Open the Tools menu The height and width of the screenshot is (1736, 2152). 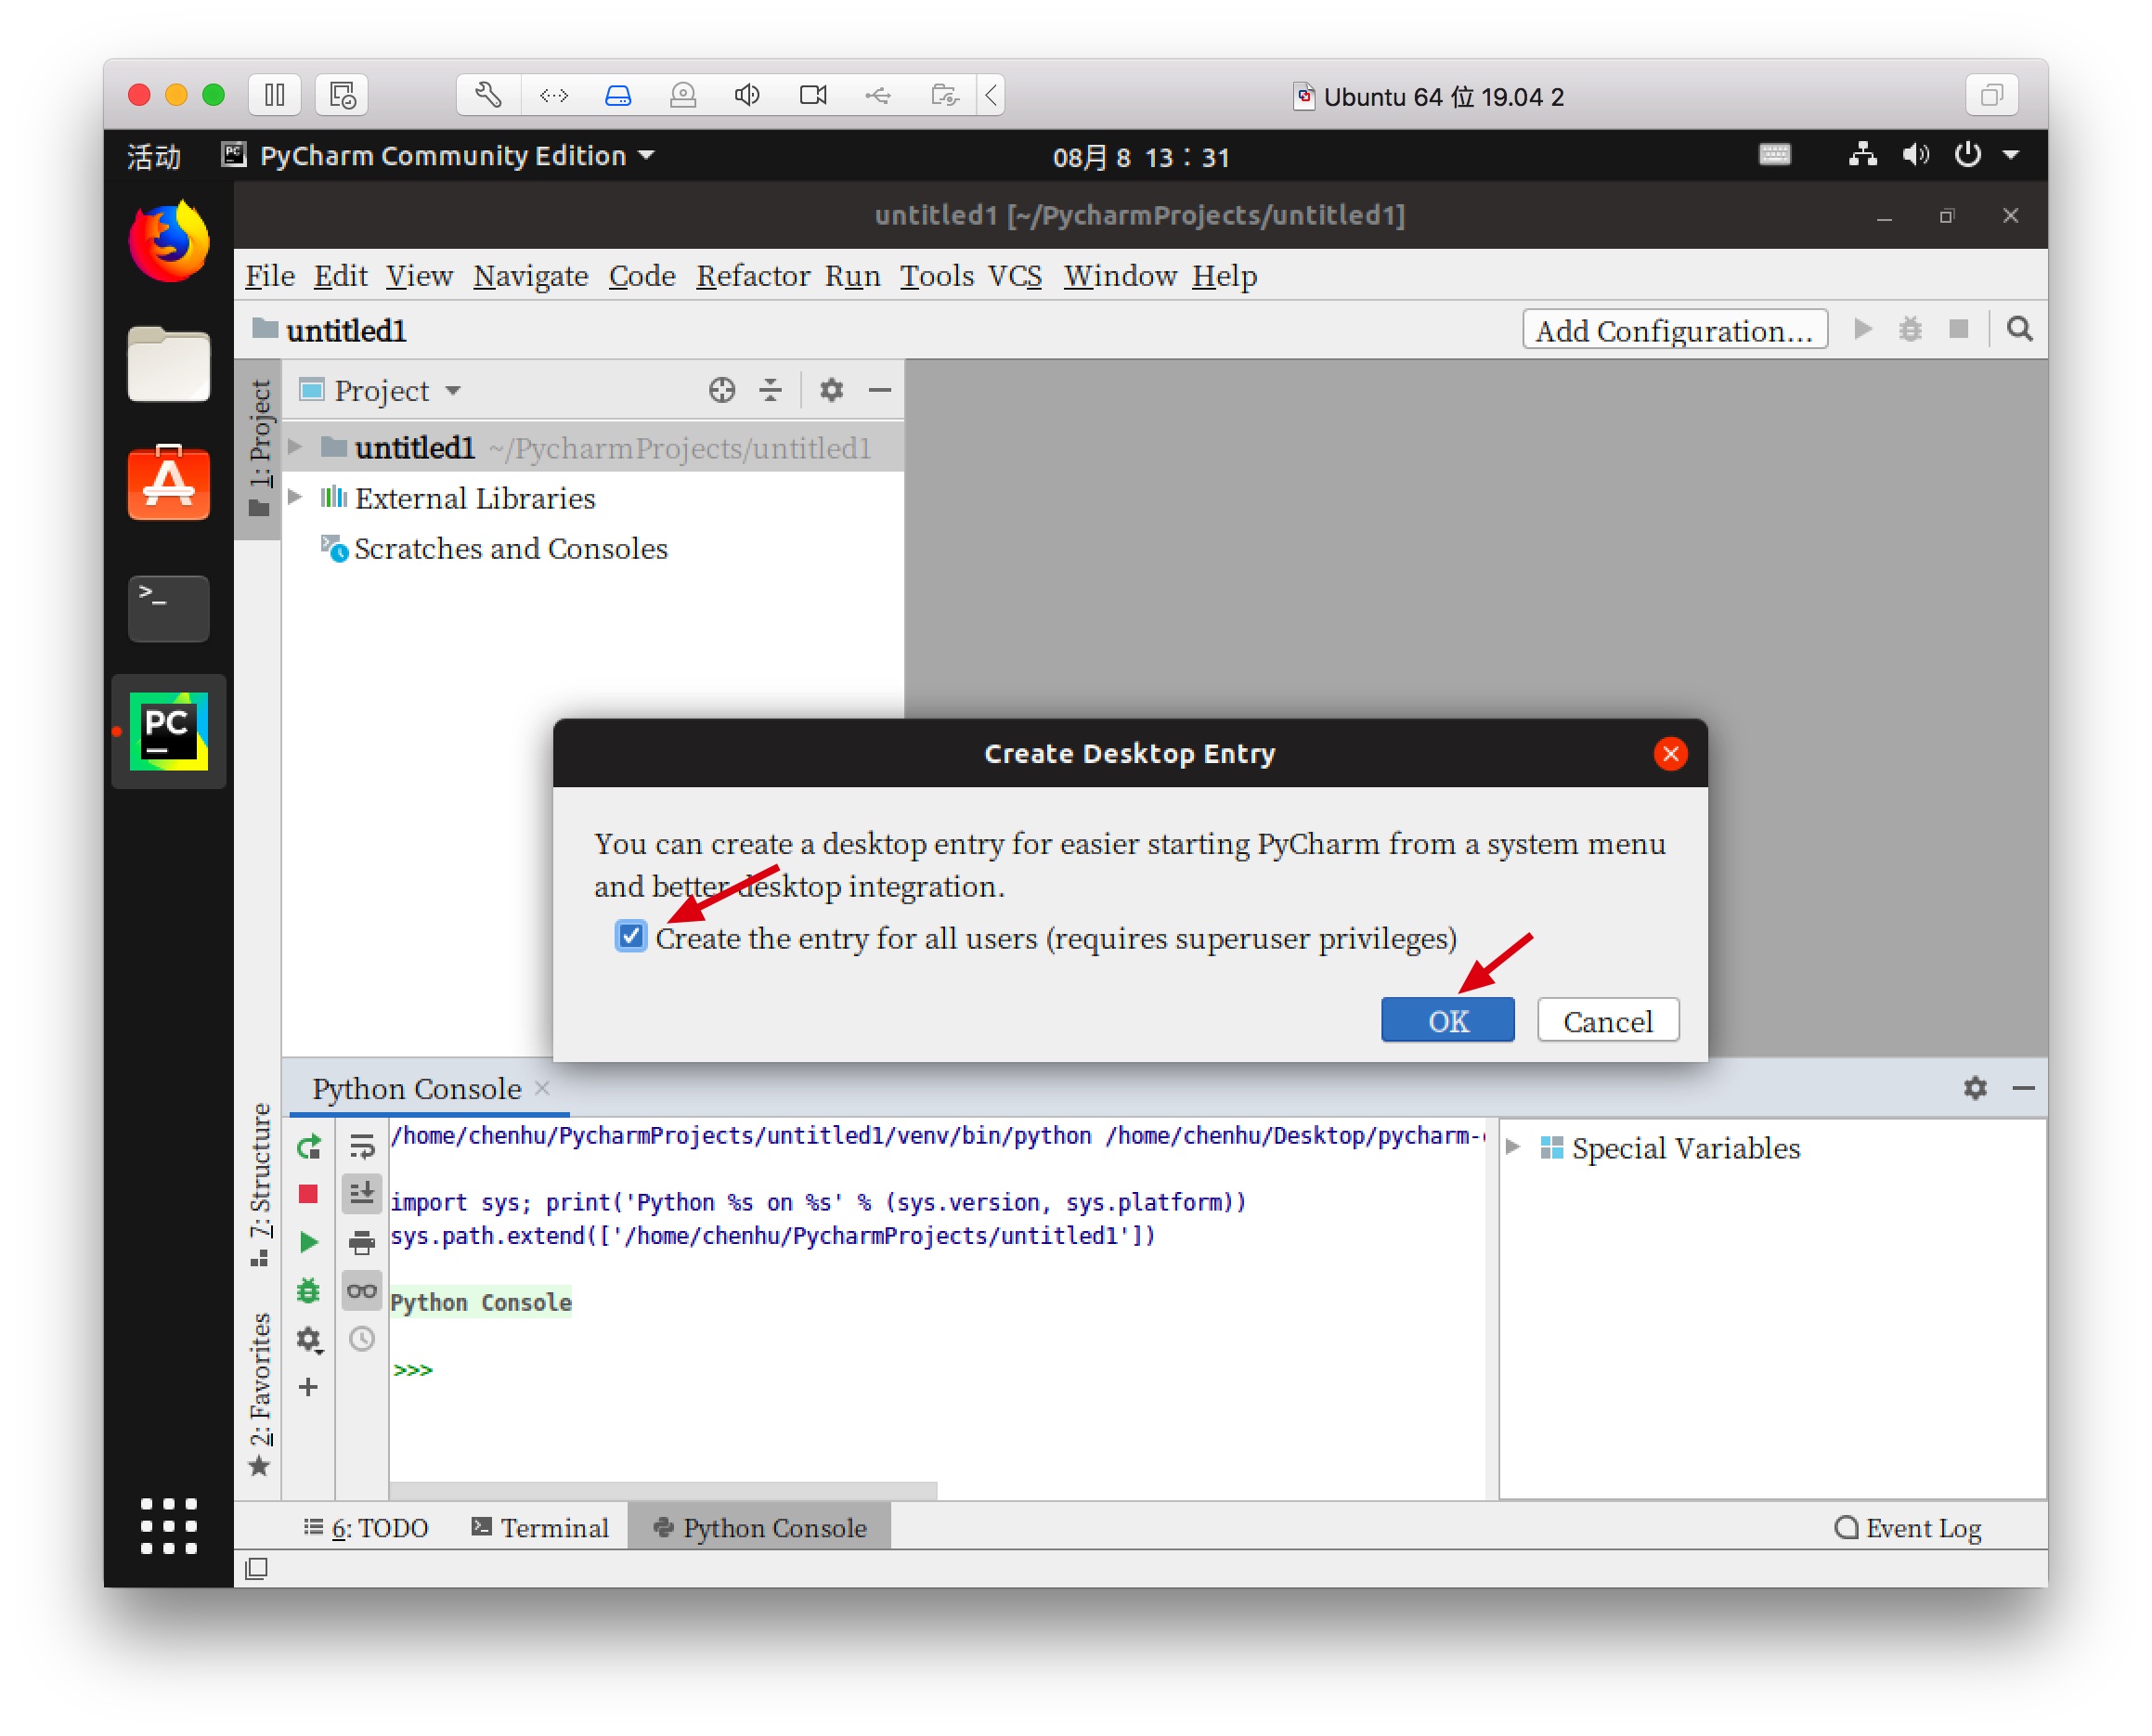coord(936,275)
